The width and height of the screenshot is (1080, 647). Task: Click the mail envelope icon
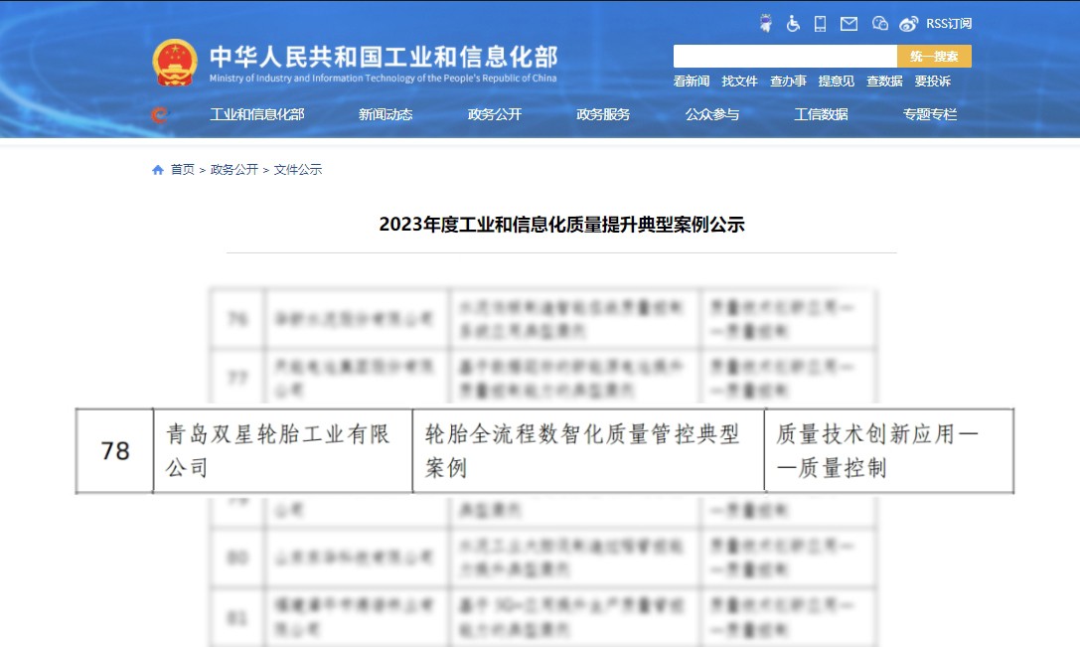tap(849, 24)
